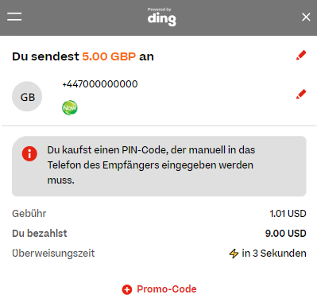Edit the recipient phone number
The height and width of the screenshot is (306, 317).
(301, 94)
